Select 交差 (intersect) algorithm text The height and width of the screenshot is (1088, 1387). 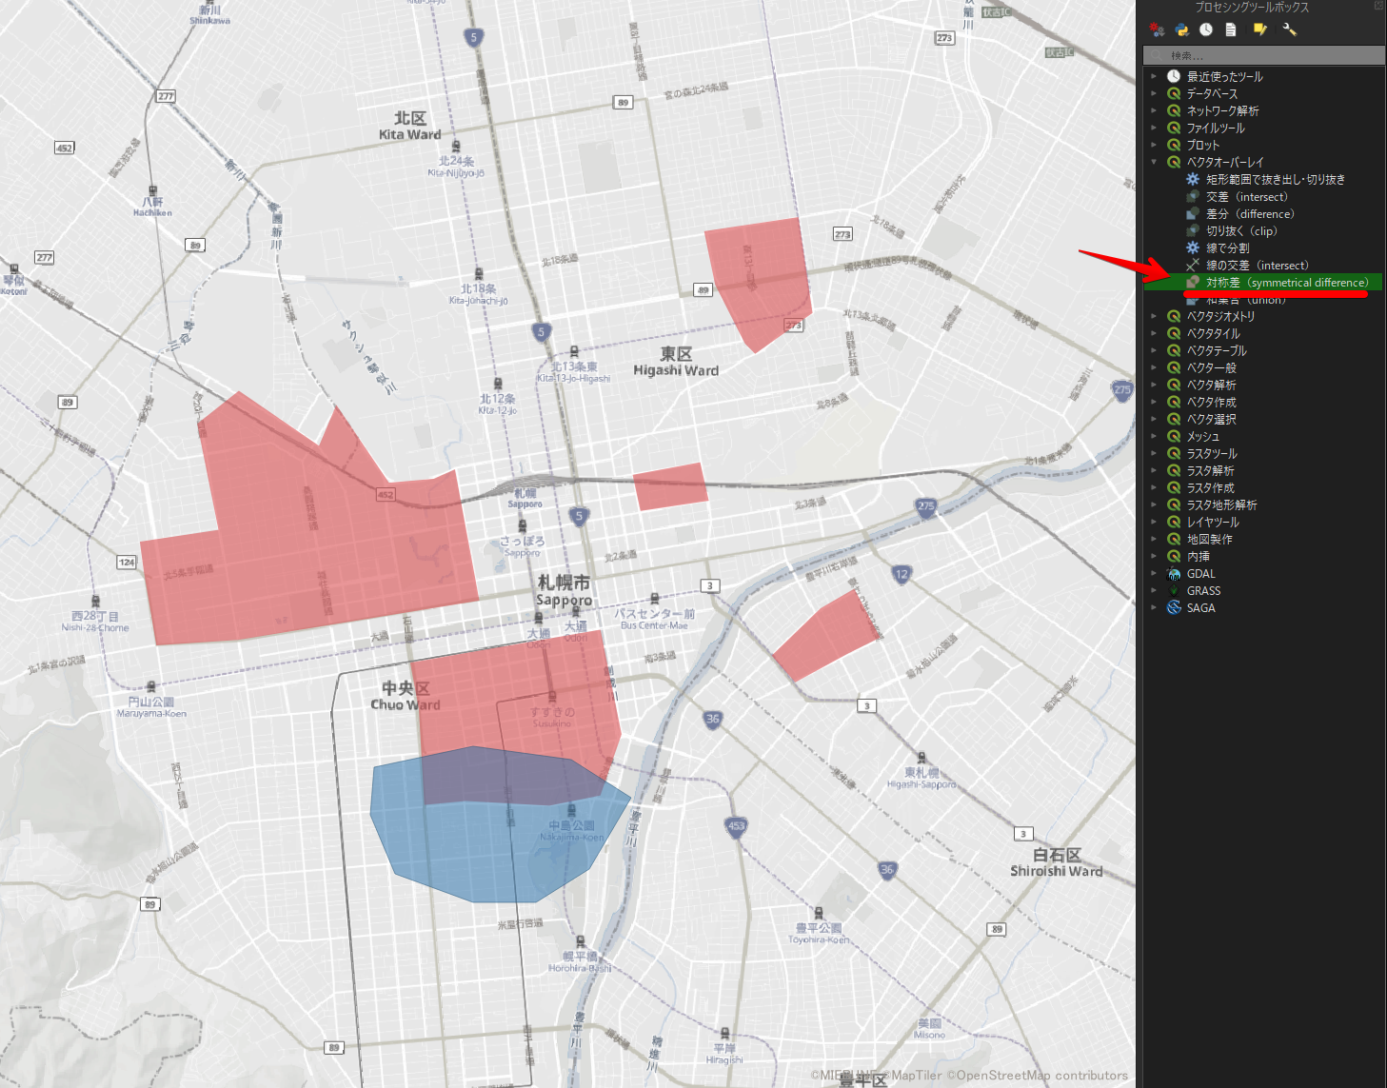click(x=1247, y=196)
